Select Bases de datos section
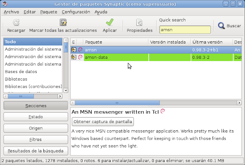 [x=33, y=71]
